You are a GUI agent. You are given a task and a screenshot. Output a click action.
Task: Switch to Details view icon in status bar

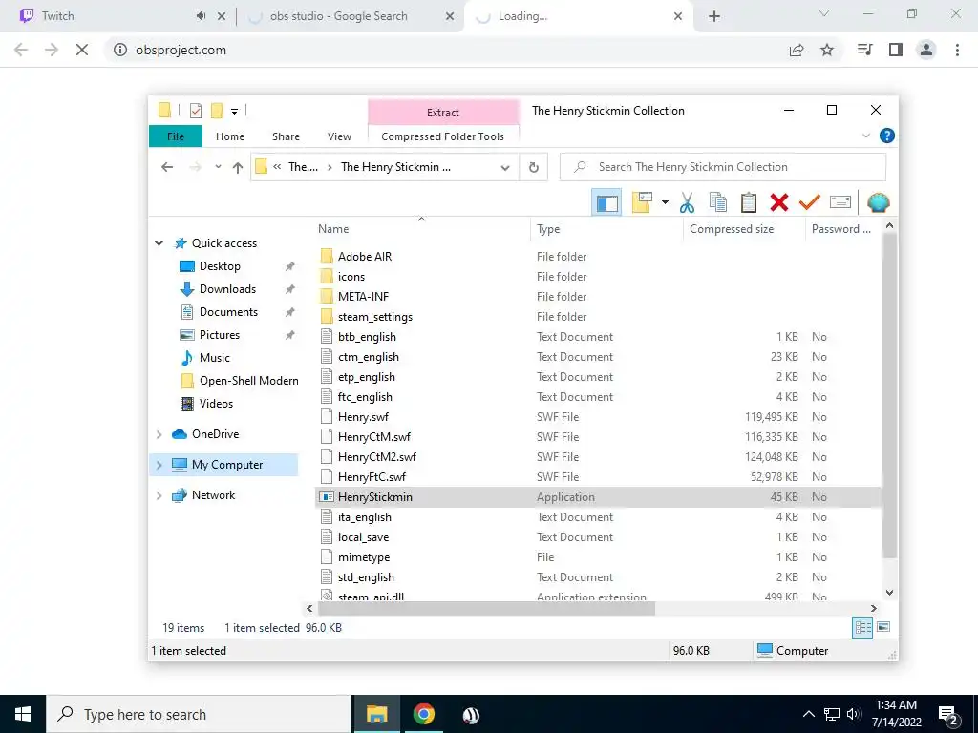(862, 628)
